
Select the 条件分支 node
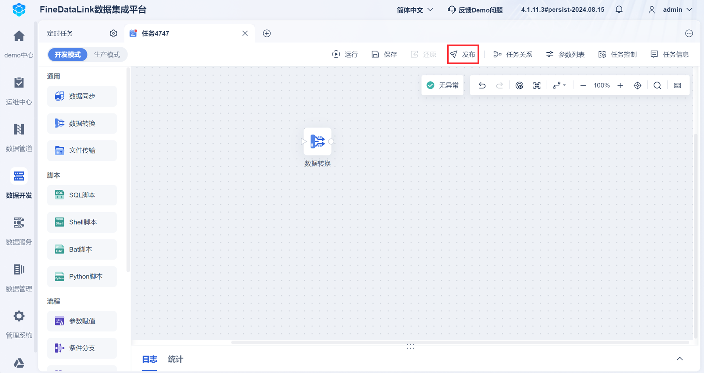(82, 348)
